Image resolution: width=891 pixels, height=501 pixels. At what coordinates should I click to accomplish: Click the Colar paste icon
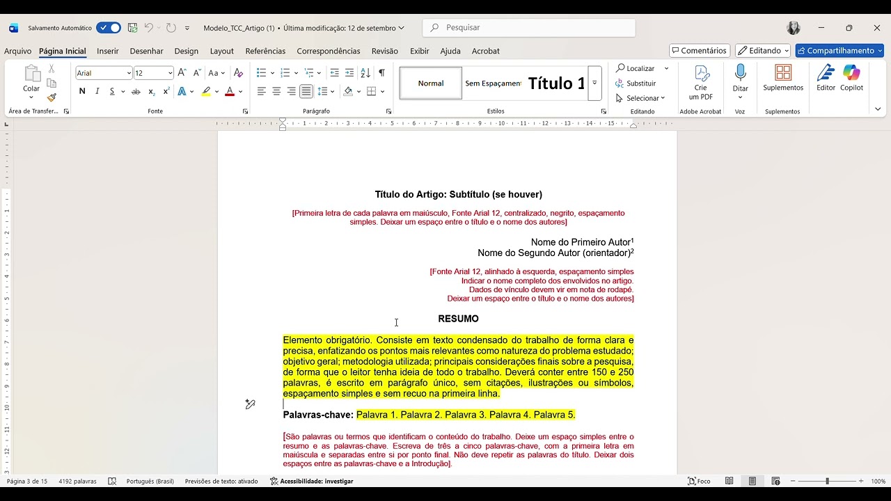point(31,74)
